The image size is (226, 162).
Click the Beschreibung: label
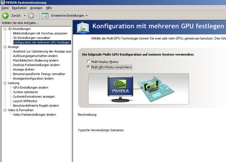click(87, 115)
